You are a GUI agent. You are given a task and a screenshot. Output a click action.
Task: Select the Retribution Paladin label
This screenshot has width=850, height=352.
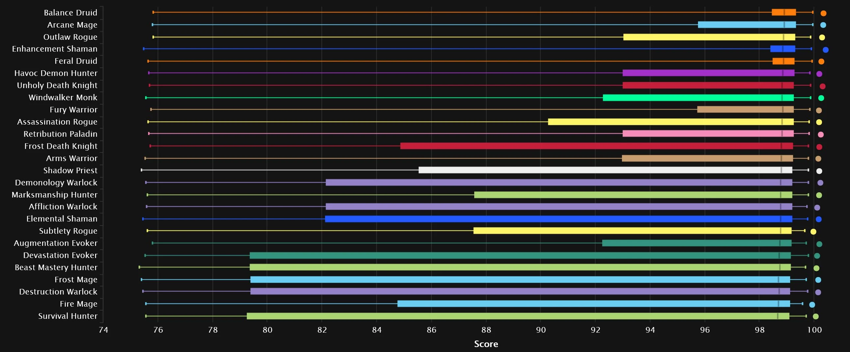(x=60, y=134)
